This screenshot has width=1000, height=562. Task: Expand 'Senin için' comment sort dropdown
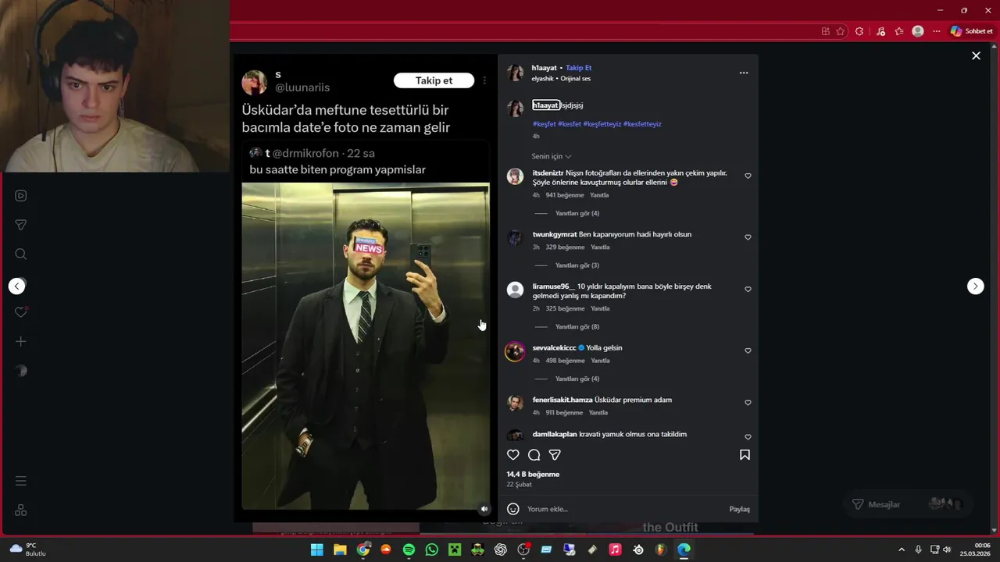552,156
